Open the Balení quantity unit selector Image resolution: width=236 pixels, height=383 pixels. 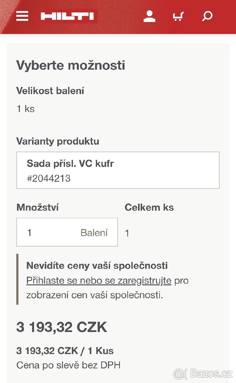(x=95, y=232)
